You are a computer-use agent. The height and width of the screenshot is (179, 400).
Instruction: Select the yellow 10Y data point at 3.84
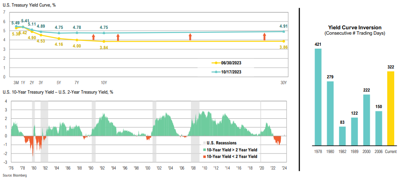pos(104,41)
